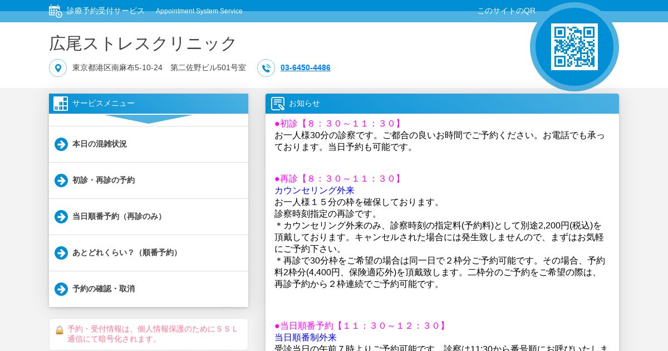Click arrow icon beside あとどれくらい？
This screenshot has height=351, width=668.
click(61, 253)
